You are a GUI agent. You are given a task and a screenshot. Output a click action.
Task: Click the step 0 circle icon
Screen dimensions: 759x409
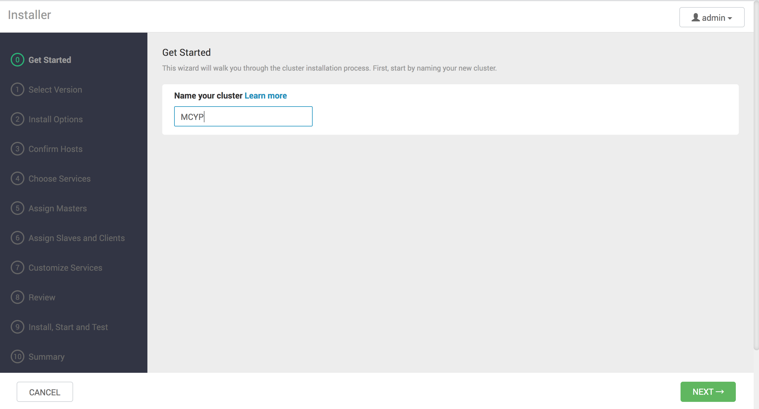(18, 60)
